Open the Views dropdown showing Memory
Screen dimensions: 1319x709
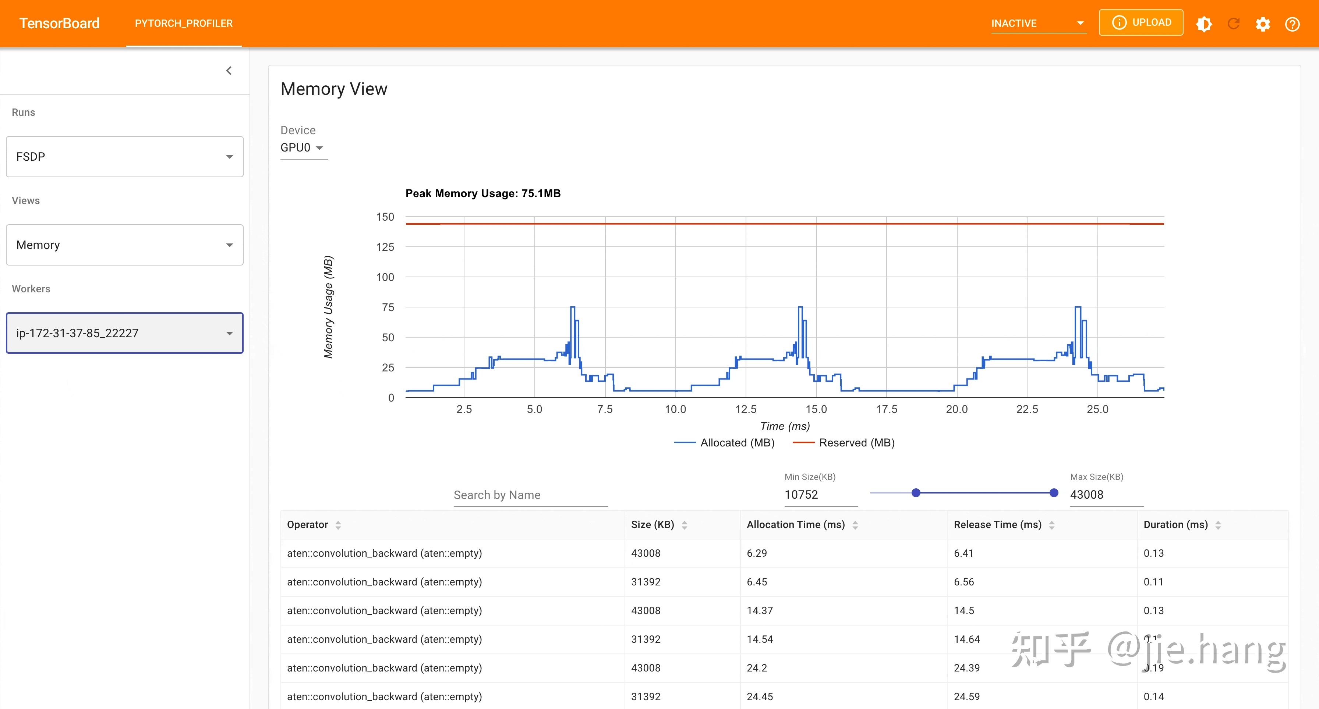tap(124, 245)
